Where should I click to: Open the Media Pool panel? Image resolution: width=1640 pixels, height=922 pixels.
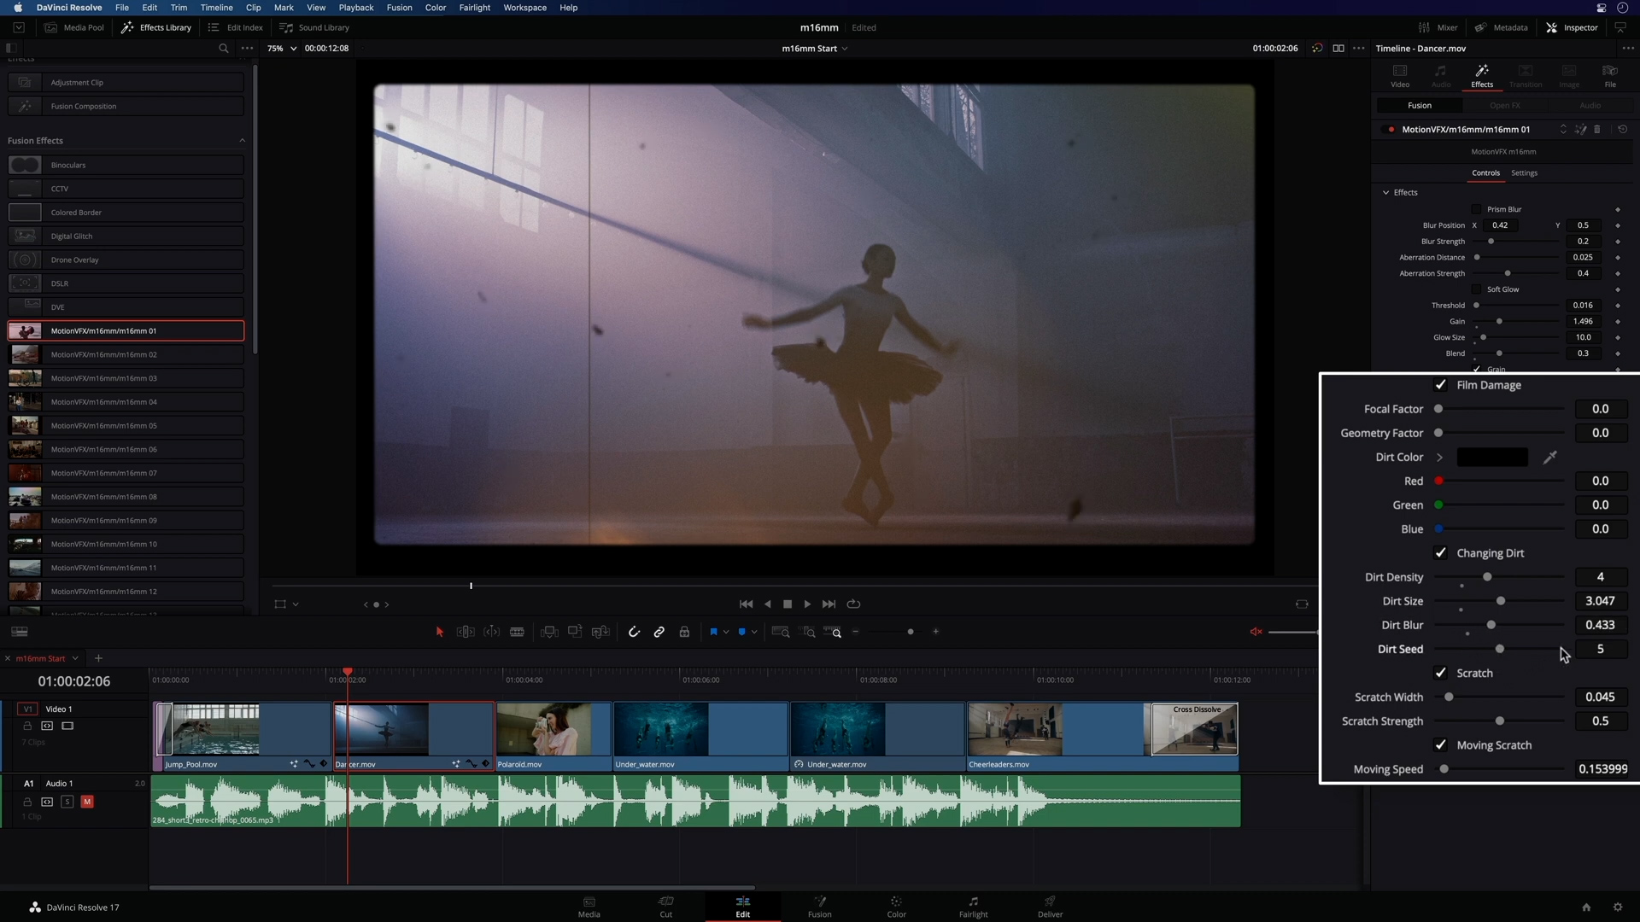[75, 27]
